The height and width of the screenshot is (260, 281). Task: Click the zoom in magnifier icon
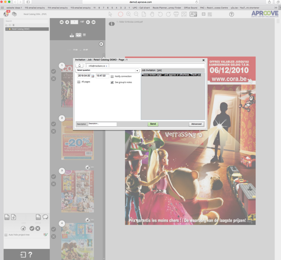point(128,14)
